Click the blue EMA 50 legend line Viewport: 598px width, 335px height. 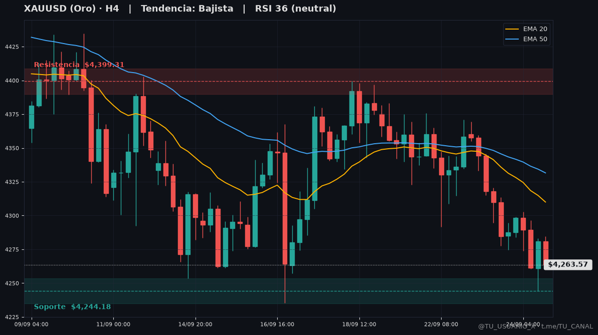click(x=512, y=39)
